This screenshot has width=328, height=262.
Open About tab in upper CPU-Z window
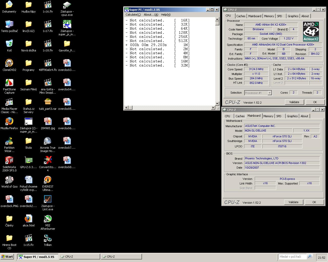[x=305, y=16]
